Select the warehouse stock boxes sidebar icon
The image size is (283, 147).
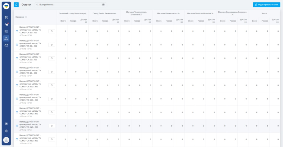[x=6, y=38]
